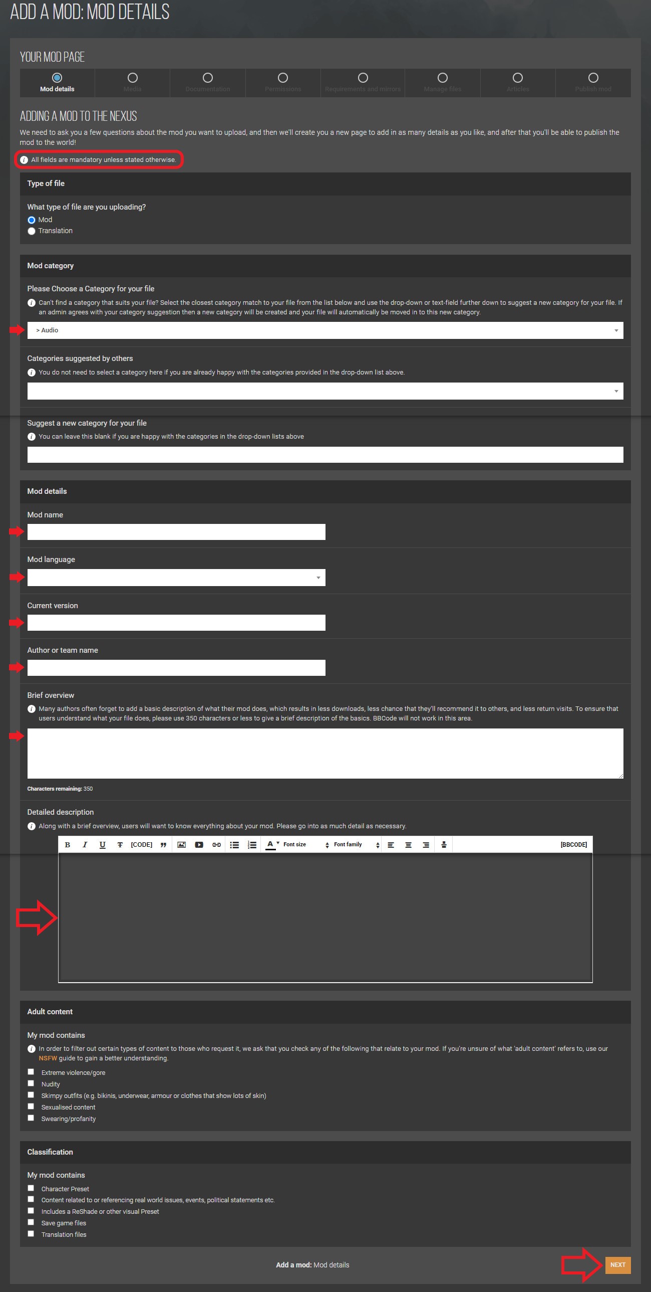Insert a YouTube video

pos(199,845)
